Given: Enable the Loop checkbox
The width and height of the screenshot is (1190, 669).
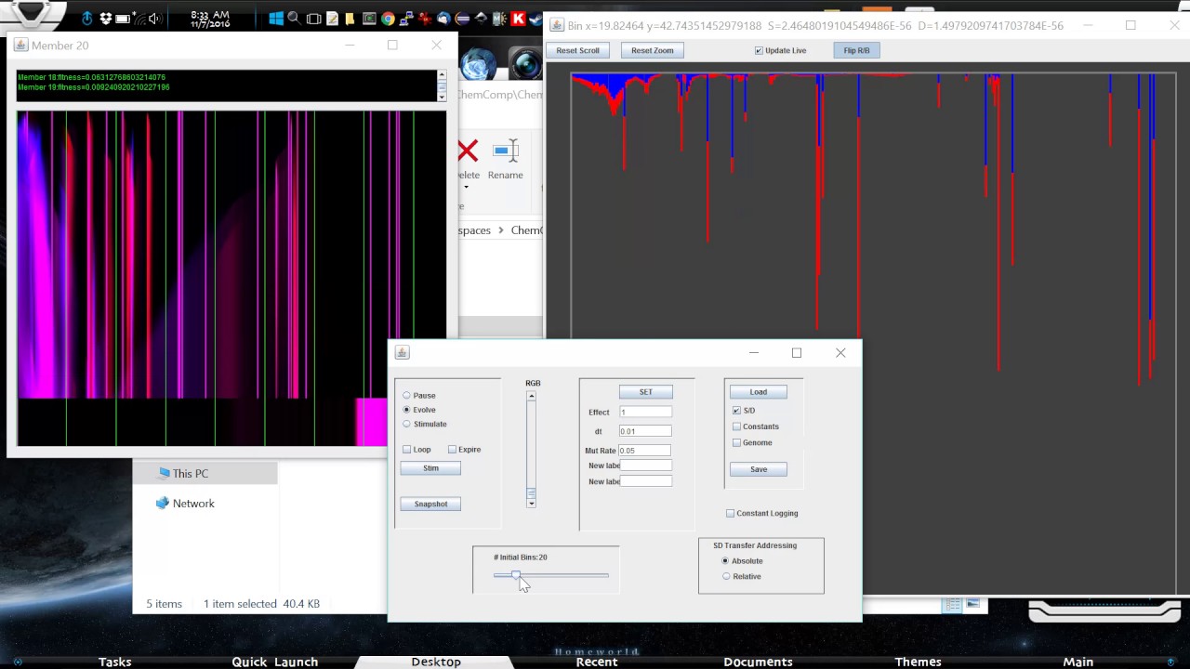Looking at the screenshot, I should [x=406, y=450].
